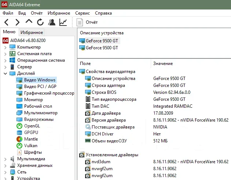Expand the Операционная система tree node
Image resolution: width=231 pixels, height=180 pixels.
[5, 61]
